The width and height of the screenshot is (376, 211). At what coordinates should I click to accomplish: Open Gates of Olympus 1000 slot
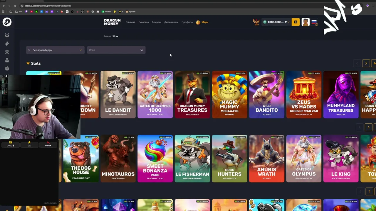(x=155, y=95)
